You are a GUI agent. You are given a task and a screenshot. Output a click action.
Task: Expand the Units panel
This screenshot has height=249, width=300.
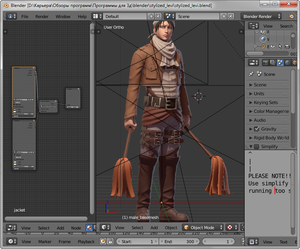click(x=268, y=94)
